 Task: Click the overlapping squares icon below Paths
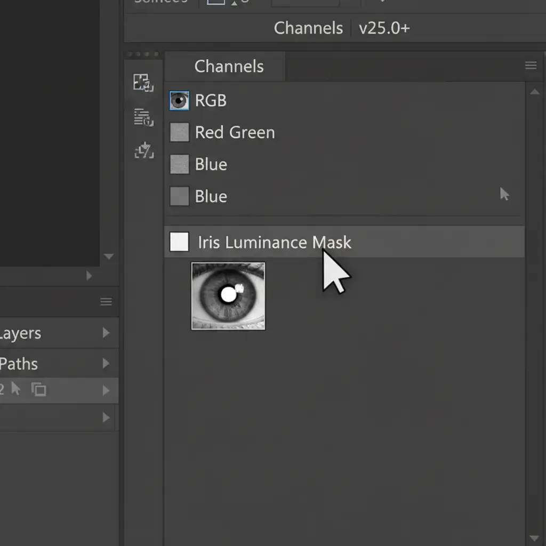click(x=38, y=390)
